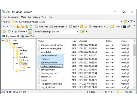The width and height of the screenshot is (137, 103).
Task: Edit the selected file
Action: pyautogui.click(x=73, y=27)
